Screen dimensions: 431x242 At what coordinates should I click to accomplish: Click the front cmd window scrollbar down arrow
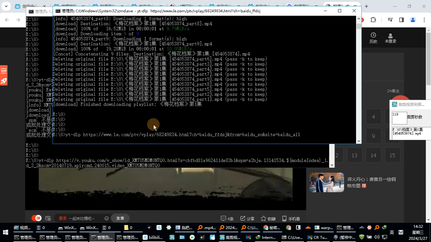coord(359,141)
